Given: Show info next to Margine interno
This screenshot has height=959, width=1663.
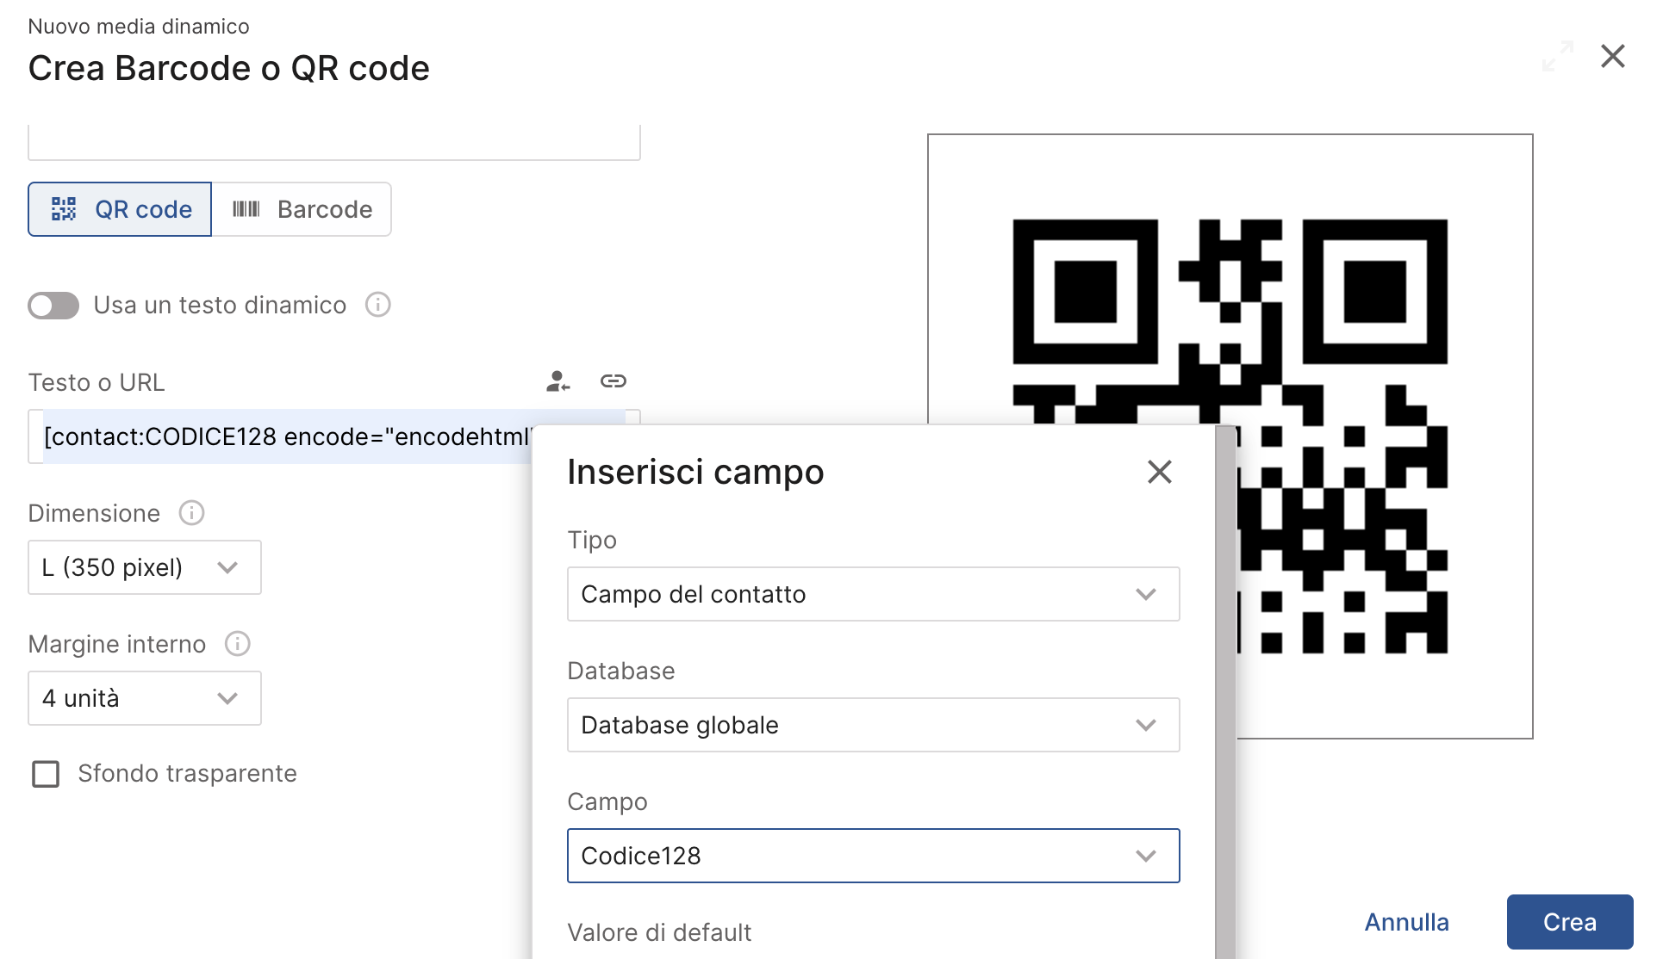Looking at the screenshot, I should pos(237,644).
